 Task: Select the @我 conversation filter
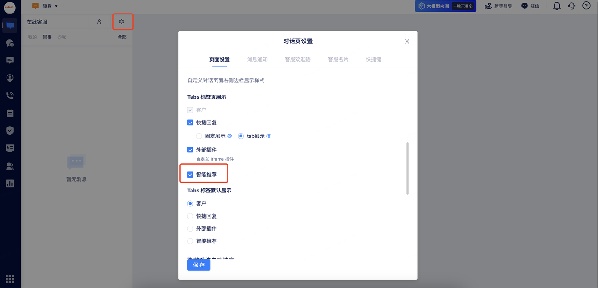click(62, 37)
